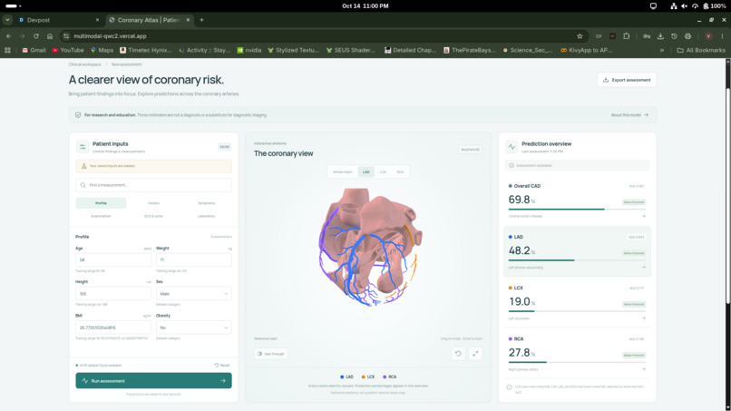The height and width of the screenshot is (411, 731).
Task: Switch to the Laboratory inputs tab
Action: click(206, 216)
